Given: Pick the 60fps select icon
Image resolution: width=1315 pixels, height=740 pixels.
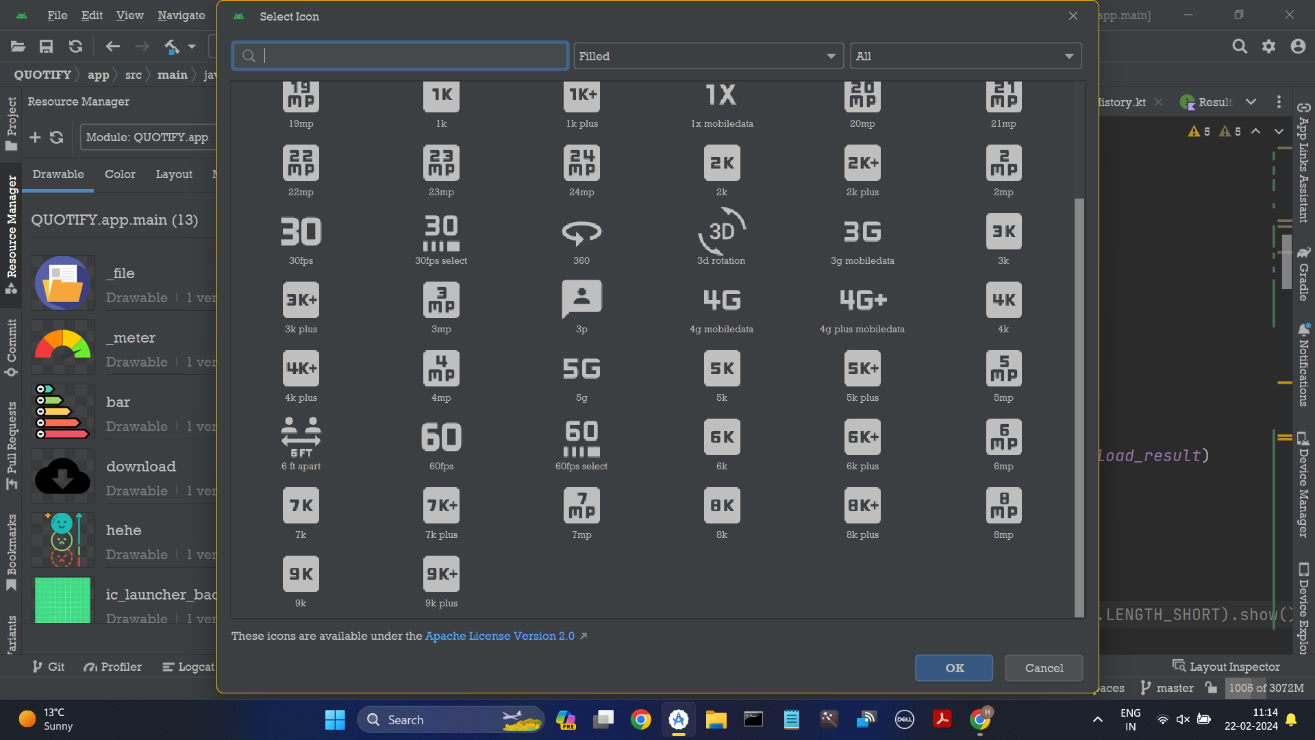Looking at the screenshot, I should click(581, 437).
